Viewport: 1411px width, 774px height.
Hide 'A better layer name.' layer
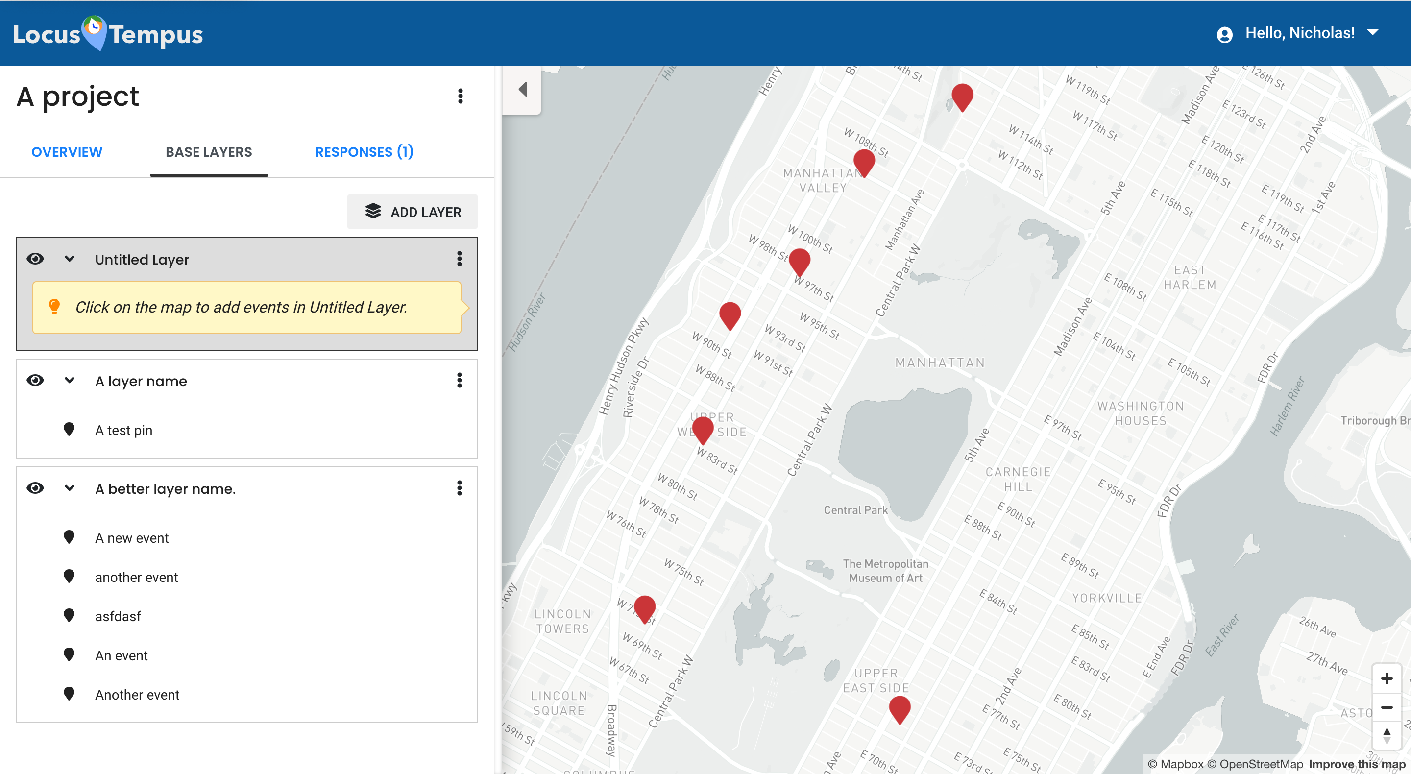(36, 488)
